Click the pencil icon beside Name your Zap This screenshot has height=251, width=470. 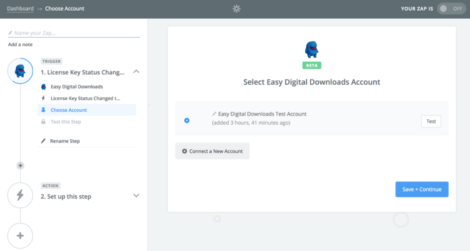[x=10, y=33]
